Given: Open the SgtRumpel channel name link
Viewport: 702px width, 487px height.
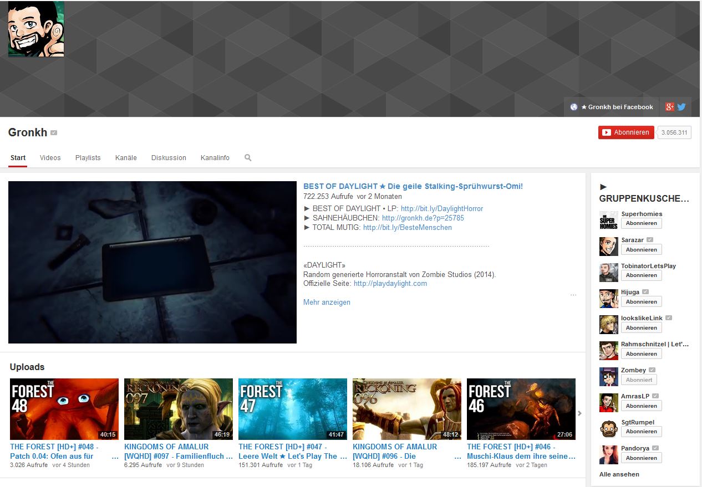Looking at the screenshot, I should (638, 422).
